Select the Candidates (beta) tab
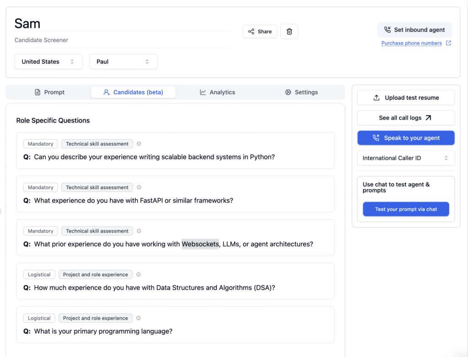468x357 pixels. tap(133, 92)
